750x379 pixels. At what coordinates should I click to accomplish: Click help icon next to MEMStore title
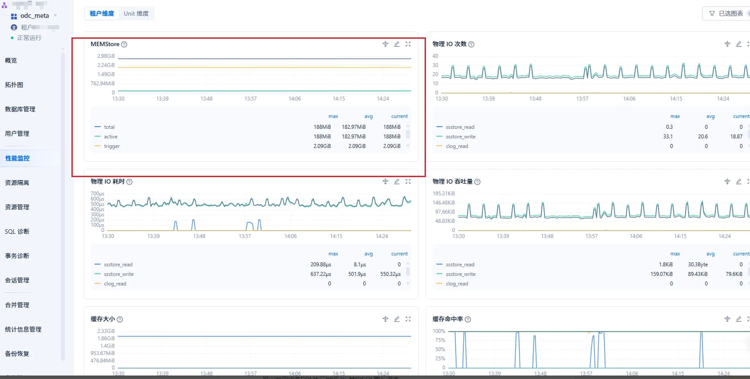[x=124, y=44]
